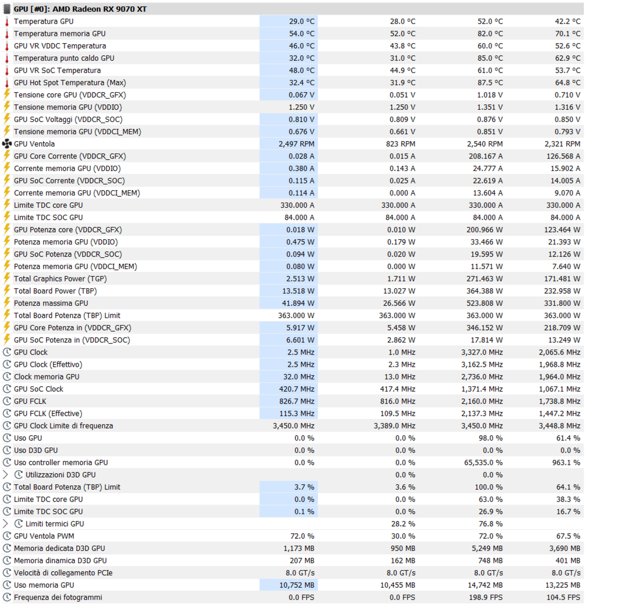Image resolution: width=620 pixels, height=611 pixels.
Task: Click lightning icon for GPU Potenza core (VDDCR_GFX)
Action: click(7, 230)
